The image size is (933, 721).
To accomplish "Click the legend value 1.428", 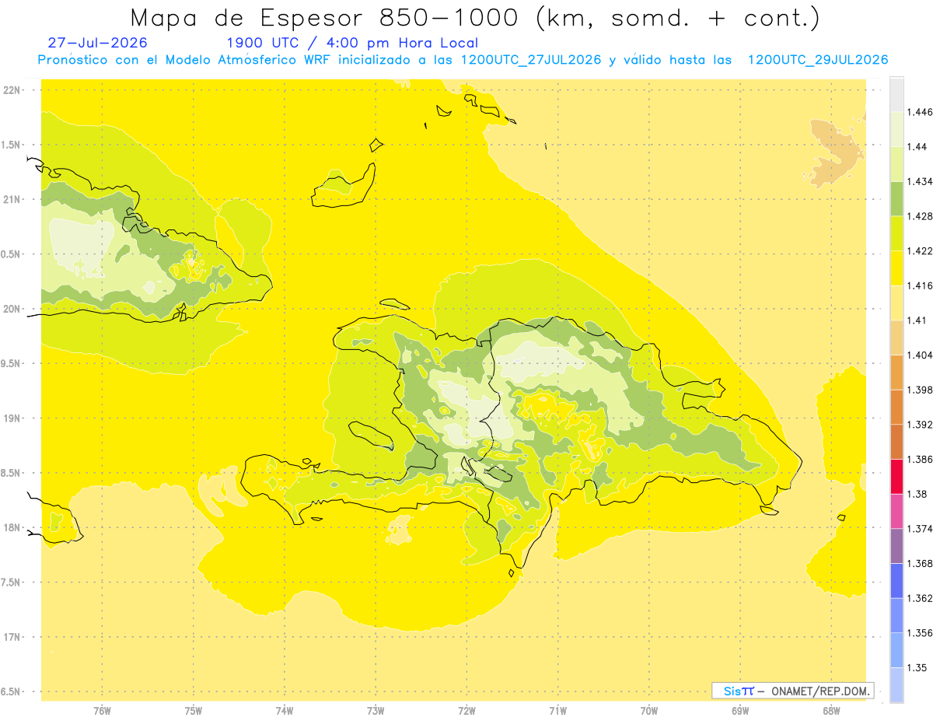I will pyautogui.click(x=921, y=216).
